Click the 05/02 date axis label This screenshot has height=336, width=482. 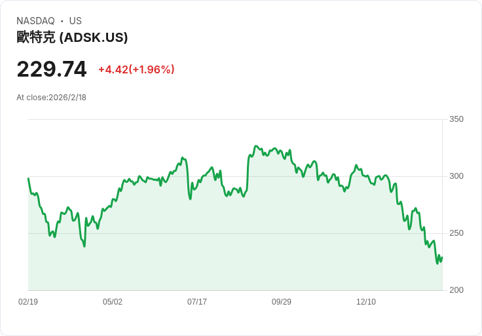pyautogui.click(x=113, y=301)
